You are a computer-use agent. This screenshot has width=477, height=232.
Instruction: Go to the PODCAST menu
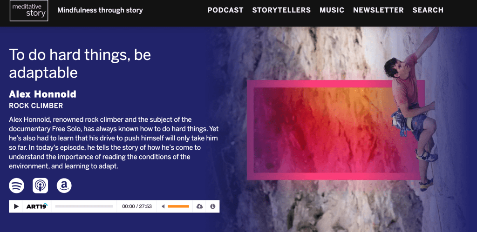(x=225, y=10)
